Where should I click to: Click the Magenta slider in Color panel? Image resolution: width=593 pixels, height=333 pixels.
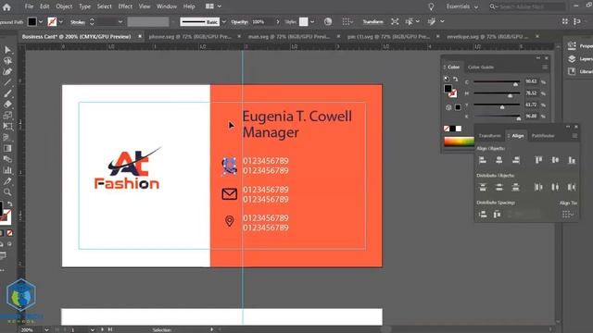tap(497, 93)
